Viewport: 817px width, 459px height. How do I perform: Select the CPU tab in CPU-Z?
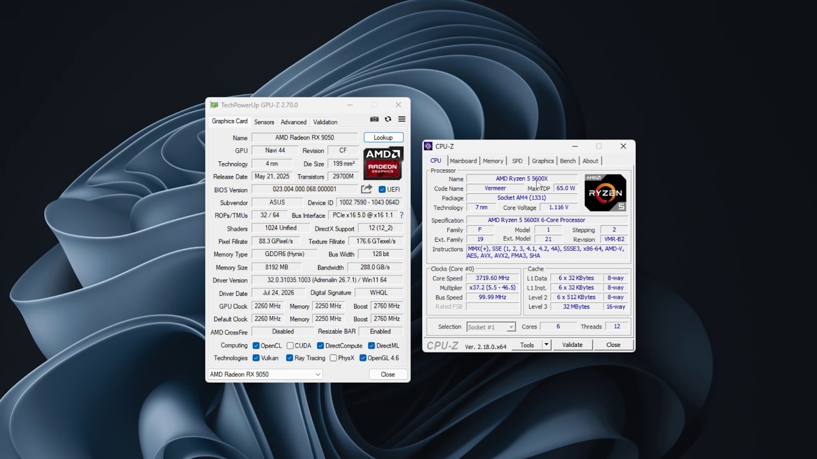[436, 161]
